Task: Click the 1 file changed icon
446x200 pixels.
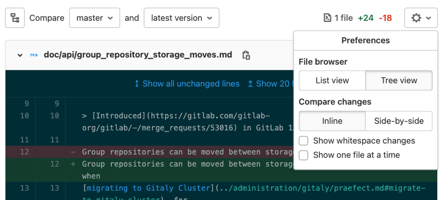Action: pyautogui.click(x=328, y=18)
